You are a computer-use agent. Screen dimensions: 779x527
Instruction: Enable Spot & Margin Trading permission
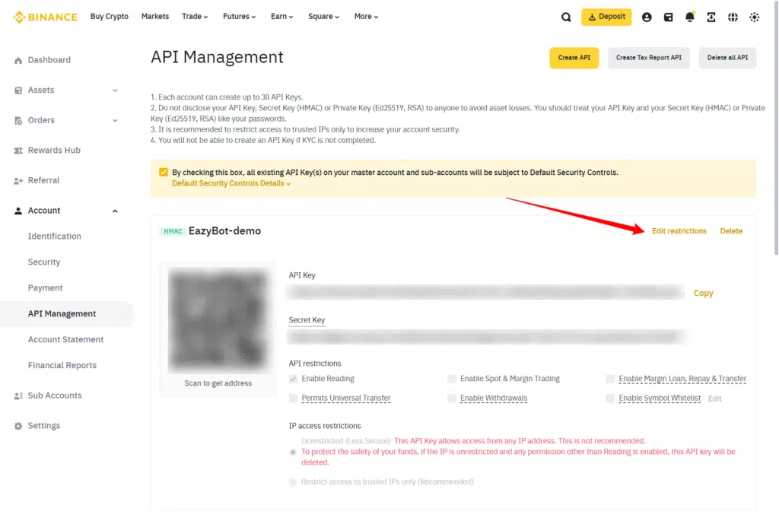click(x=451, y=378)
